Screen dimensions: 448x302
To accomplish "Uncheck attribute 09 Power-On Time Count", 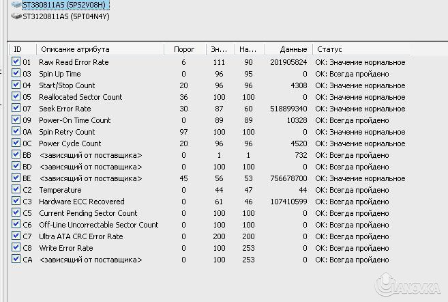I will coord(16,120).
